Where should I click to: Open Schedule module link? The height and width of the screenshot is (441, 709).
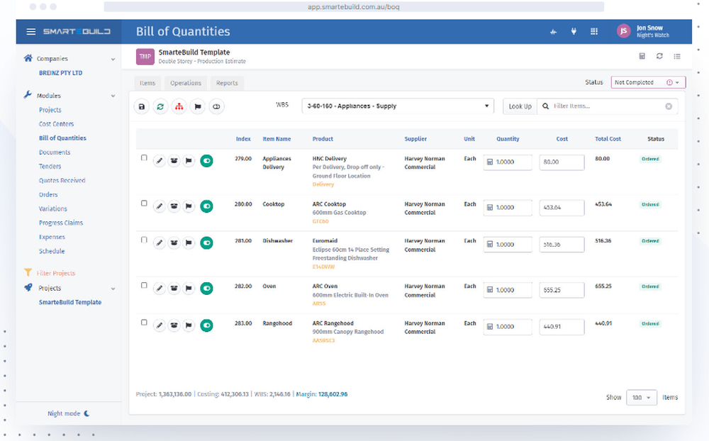52,251
